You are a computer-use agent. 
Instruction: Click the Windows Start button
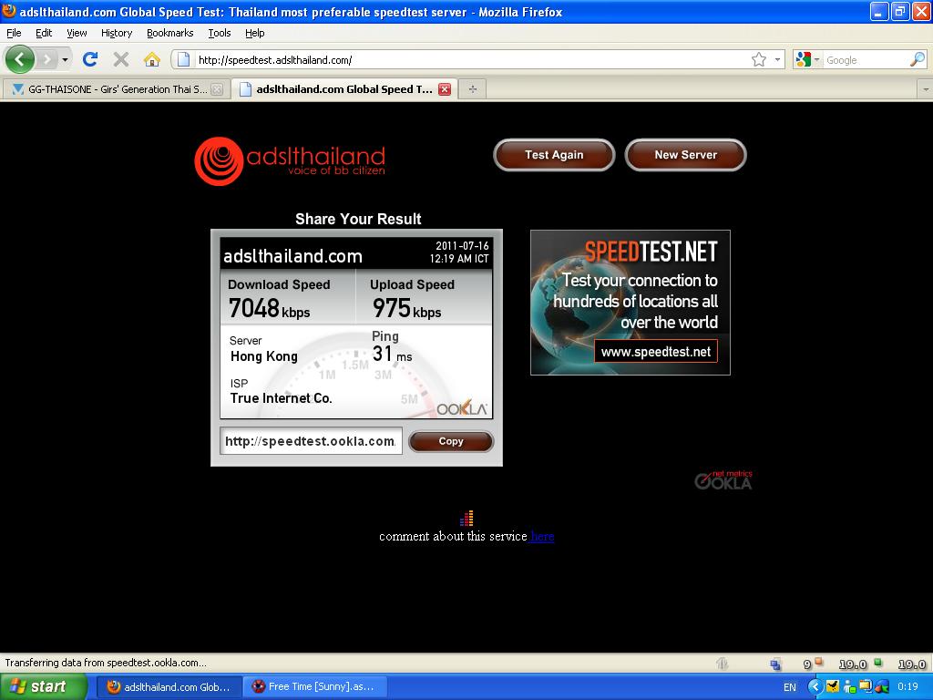(43, 686)
